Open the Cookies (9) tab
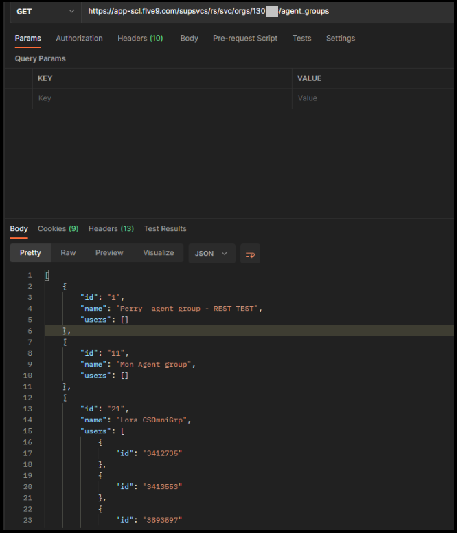Screen dimensions: 458x533 tap(58, 228)
